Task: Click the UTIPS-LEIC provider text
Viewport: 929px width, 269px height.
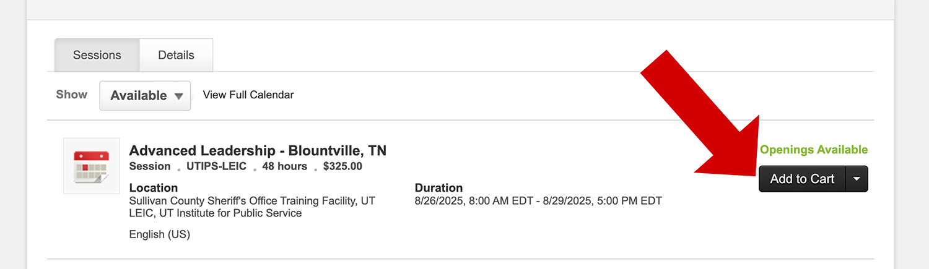Action: 216,166
